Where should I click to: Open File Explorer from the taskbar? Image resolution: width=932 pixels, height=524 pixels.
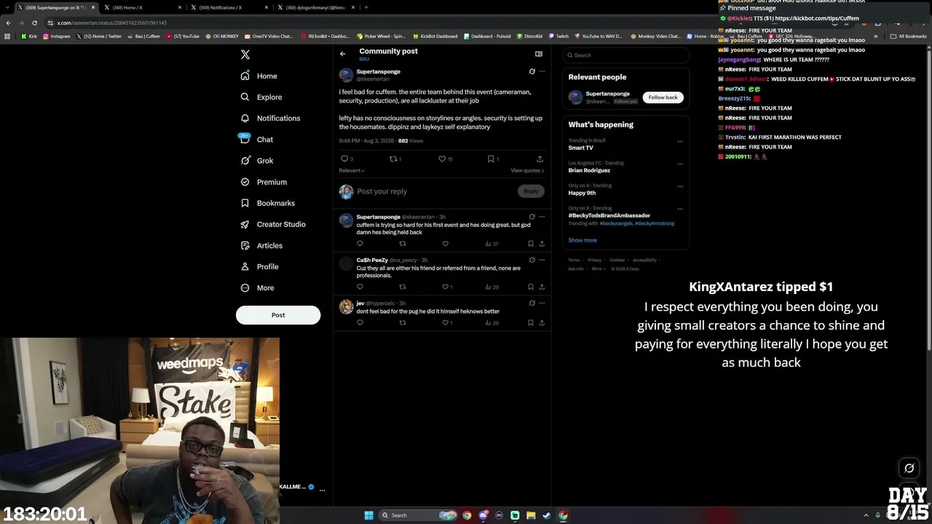point(531,515)
